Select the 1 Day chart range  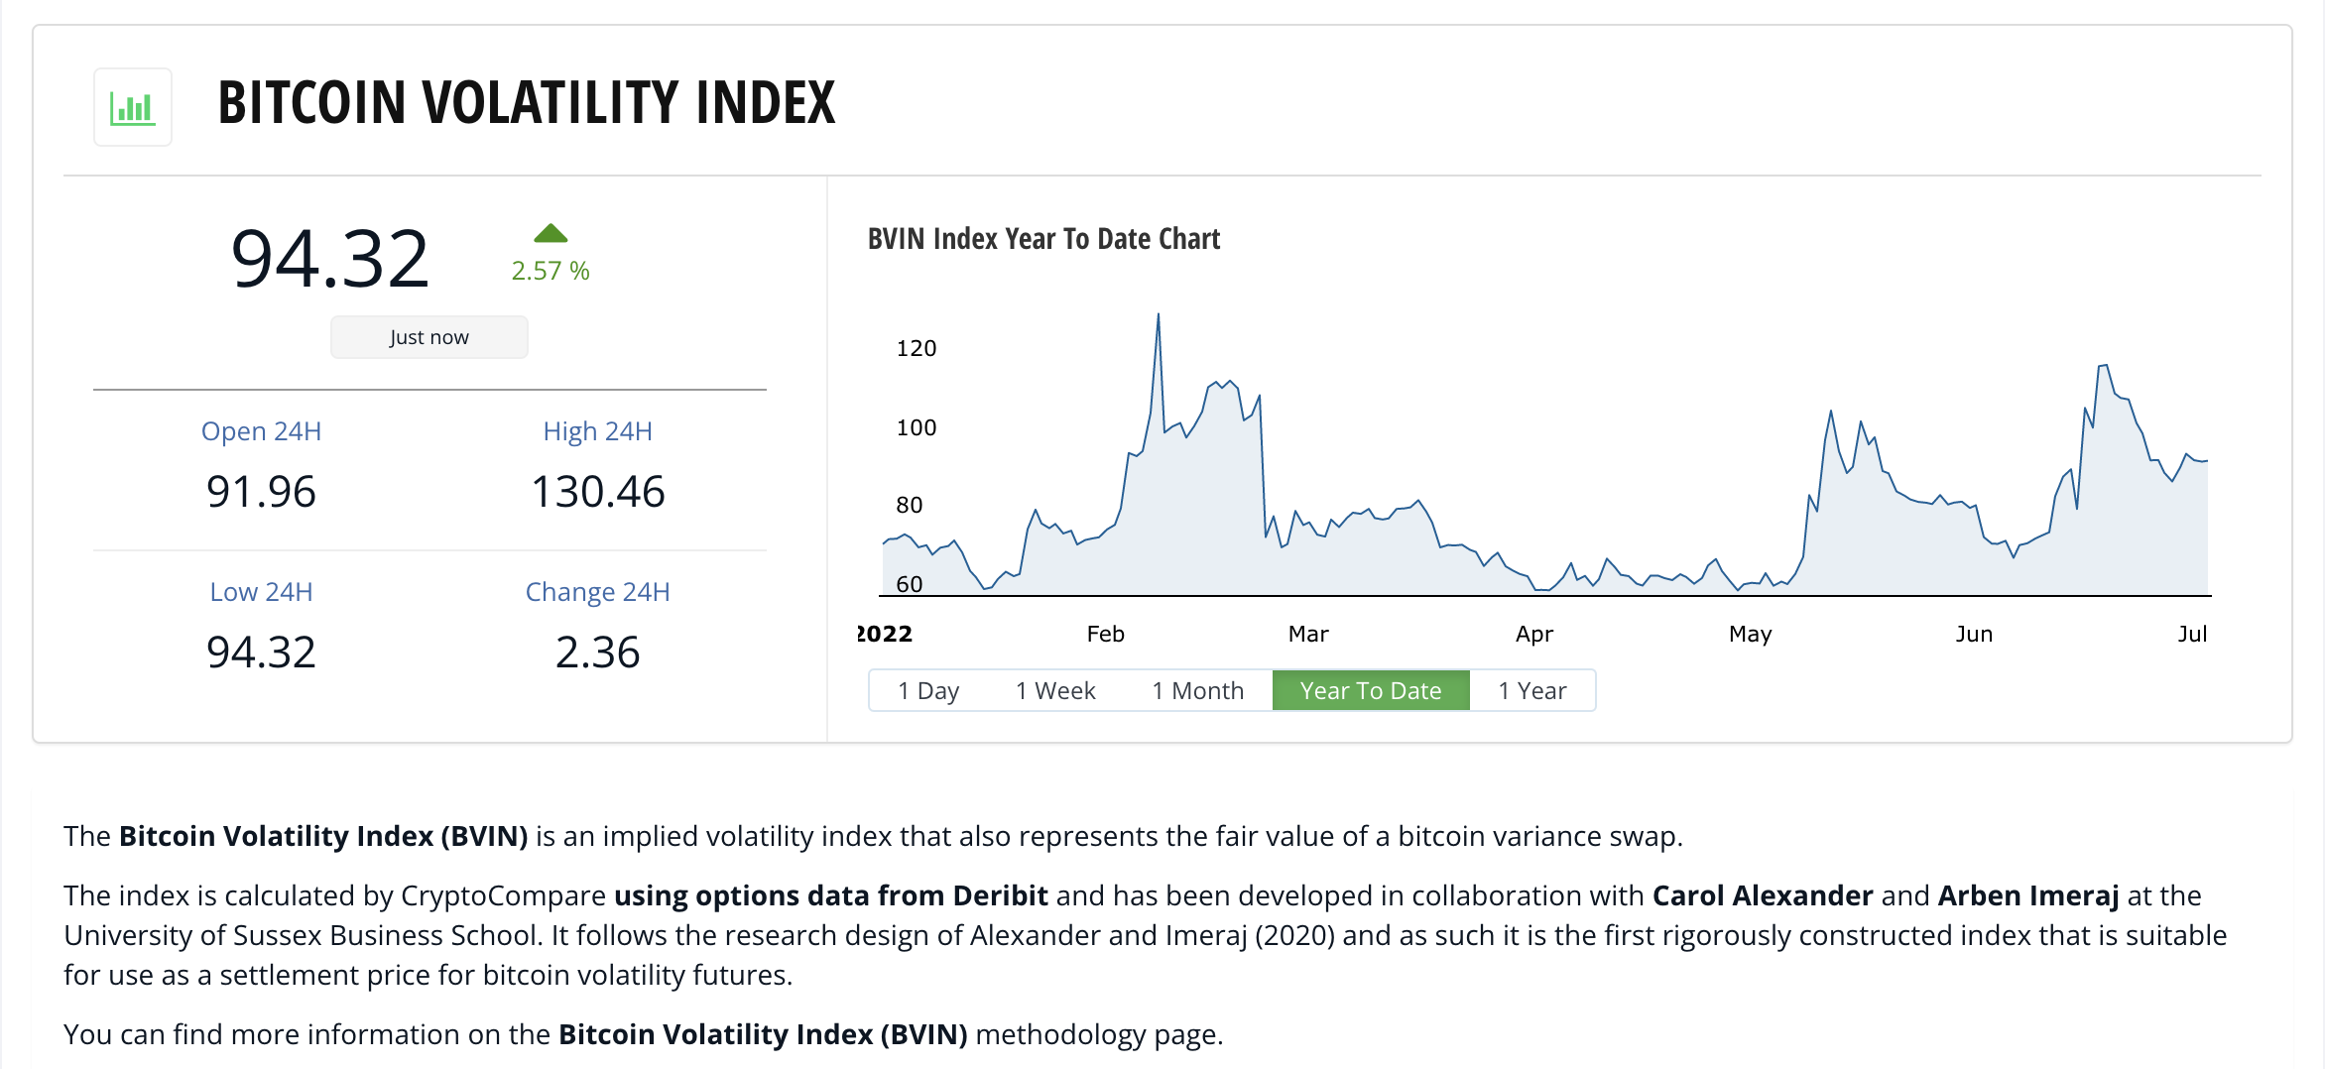928,690
